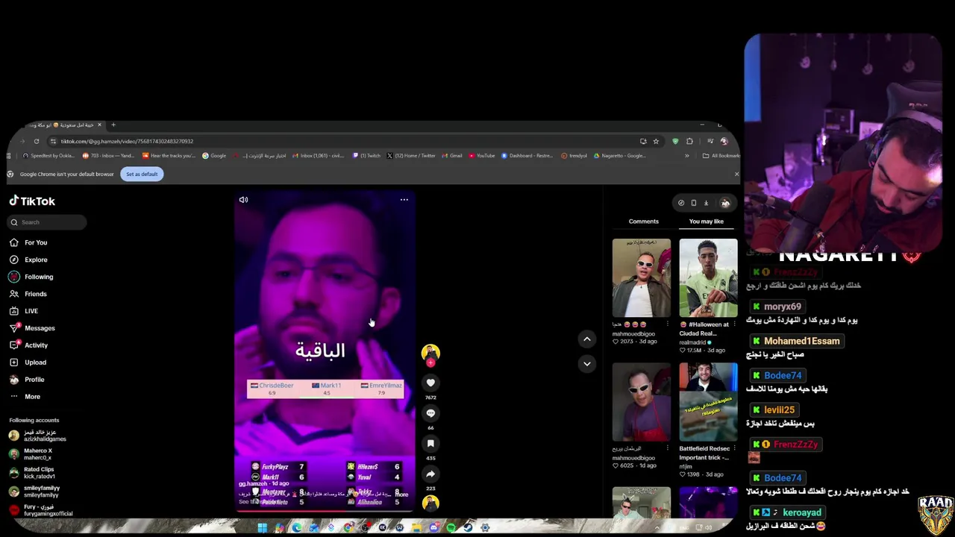Open Messages in TikTok sidebar
This screenshot has height=537, width=955.
[x=32, y=328]
